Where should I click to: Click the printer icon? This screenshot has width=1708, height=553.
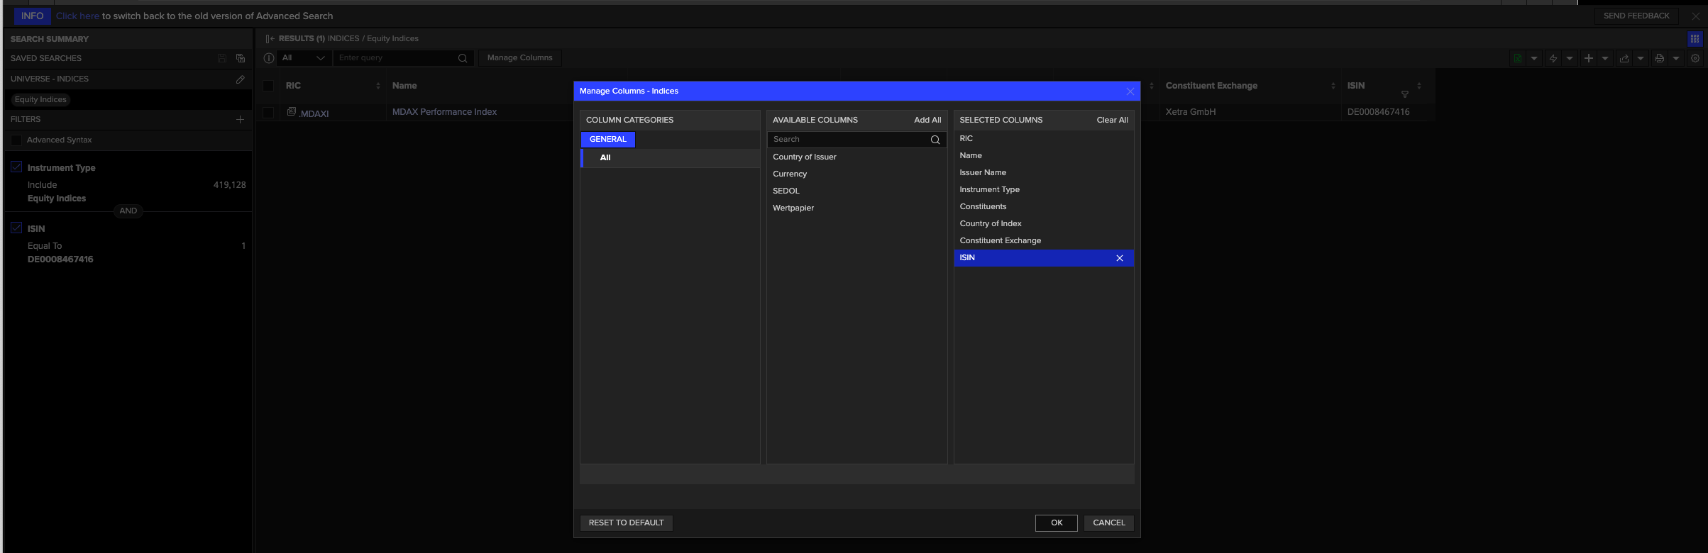[1659, 58]
